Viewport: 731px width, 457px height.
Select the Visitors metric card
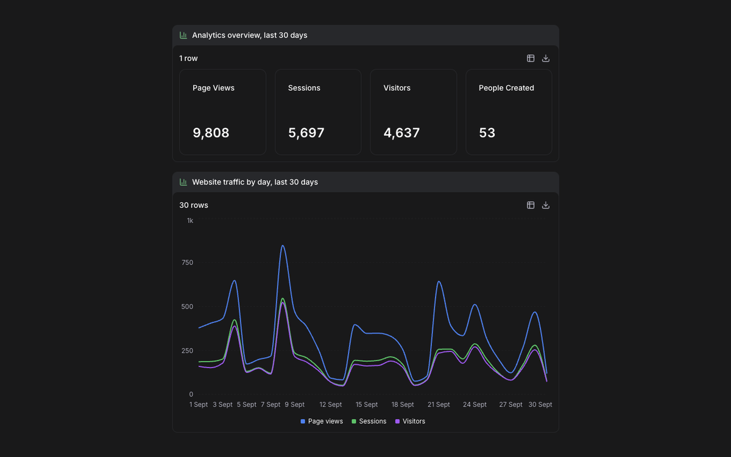coord(414,112)
